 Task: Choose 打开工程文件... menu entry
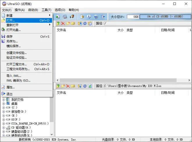tap(26, 64)
